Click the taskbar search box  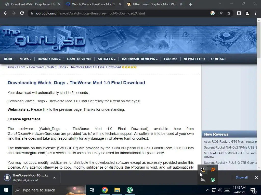coord(49,190)
